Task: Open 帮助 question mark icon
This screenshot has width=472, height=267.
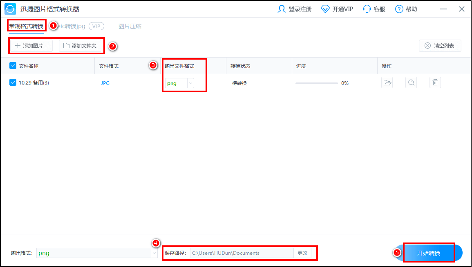Action: pos(399,9)
